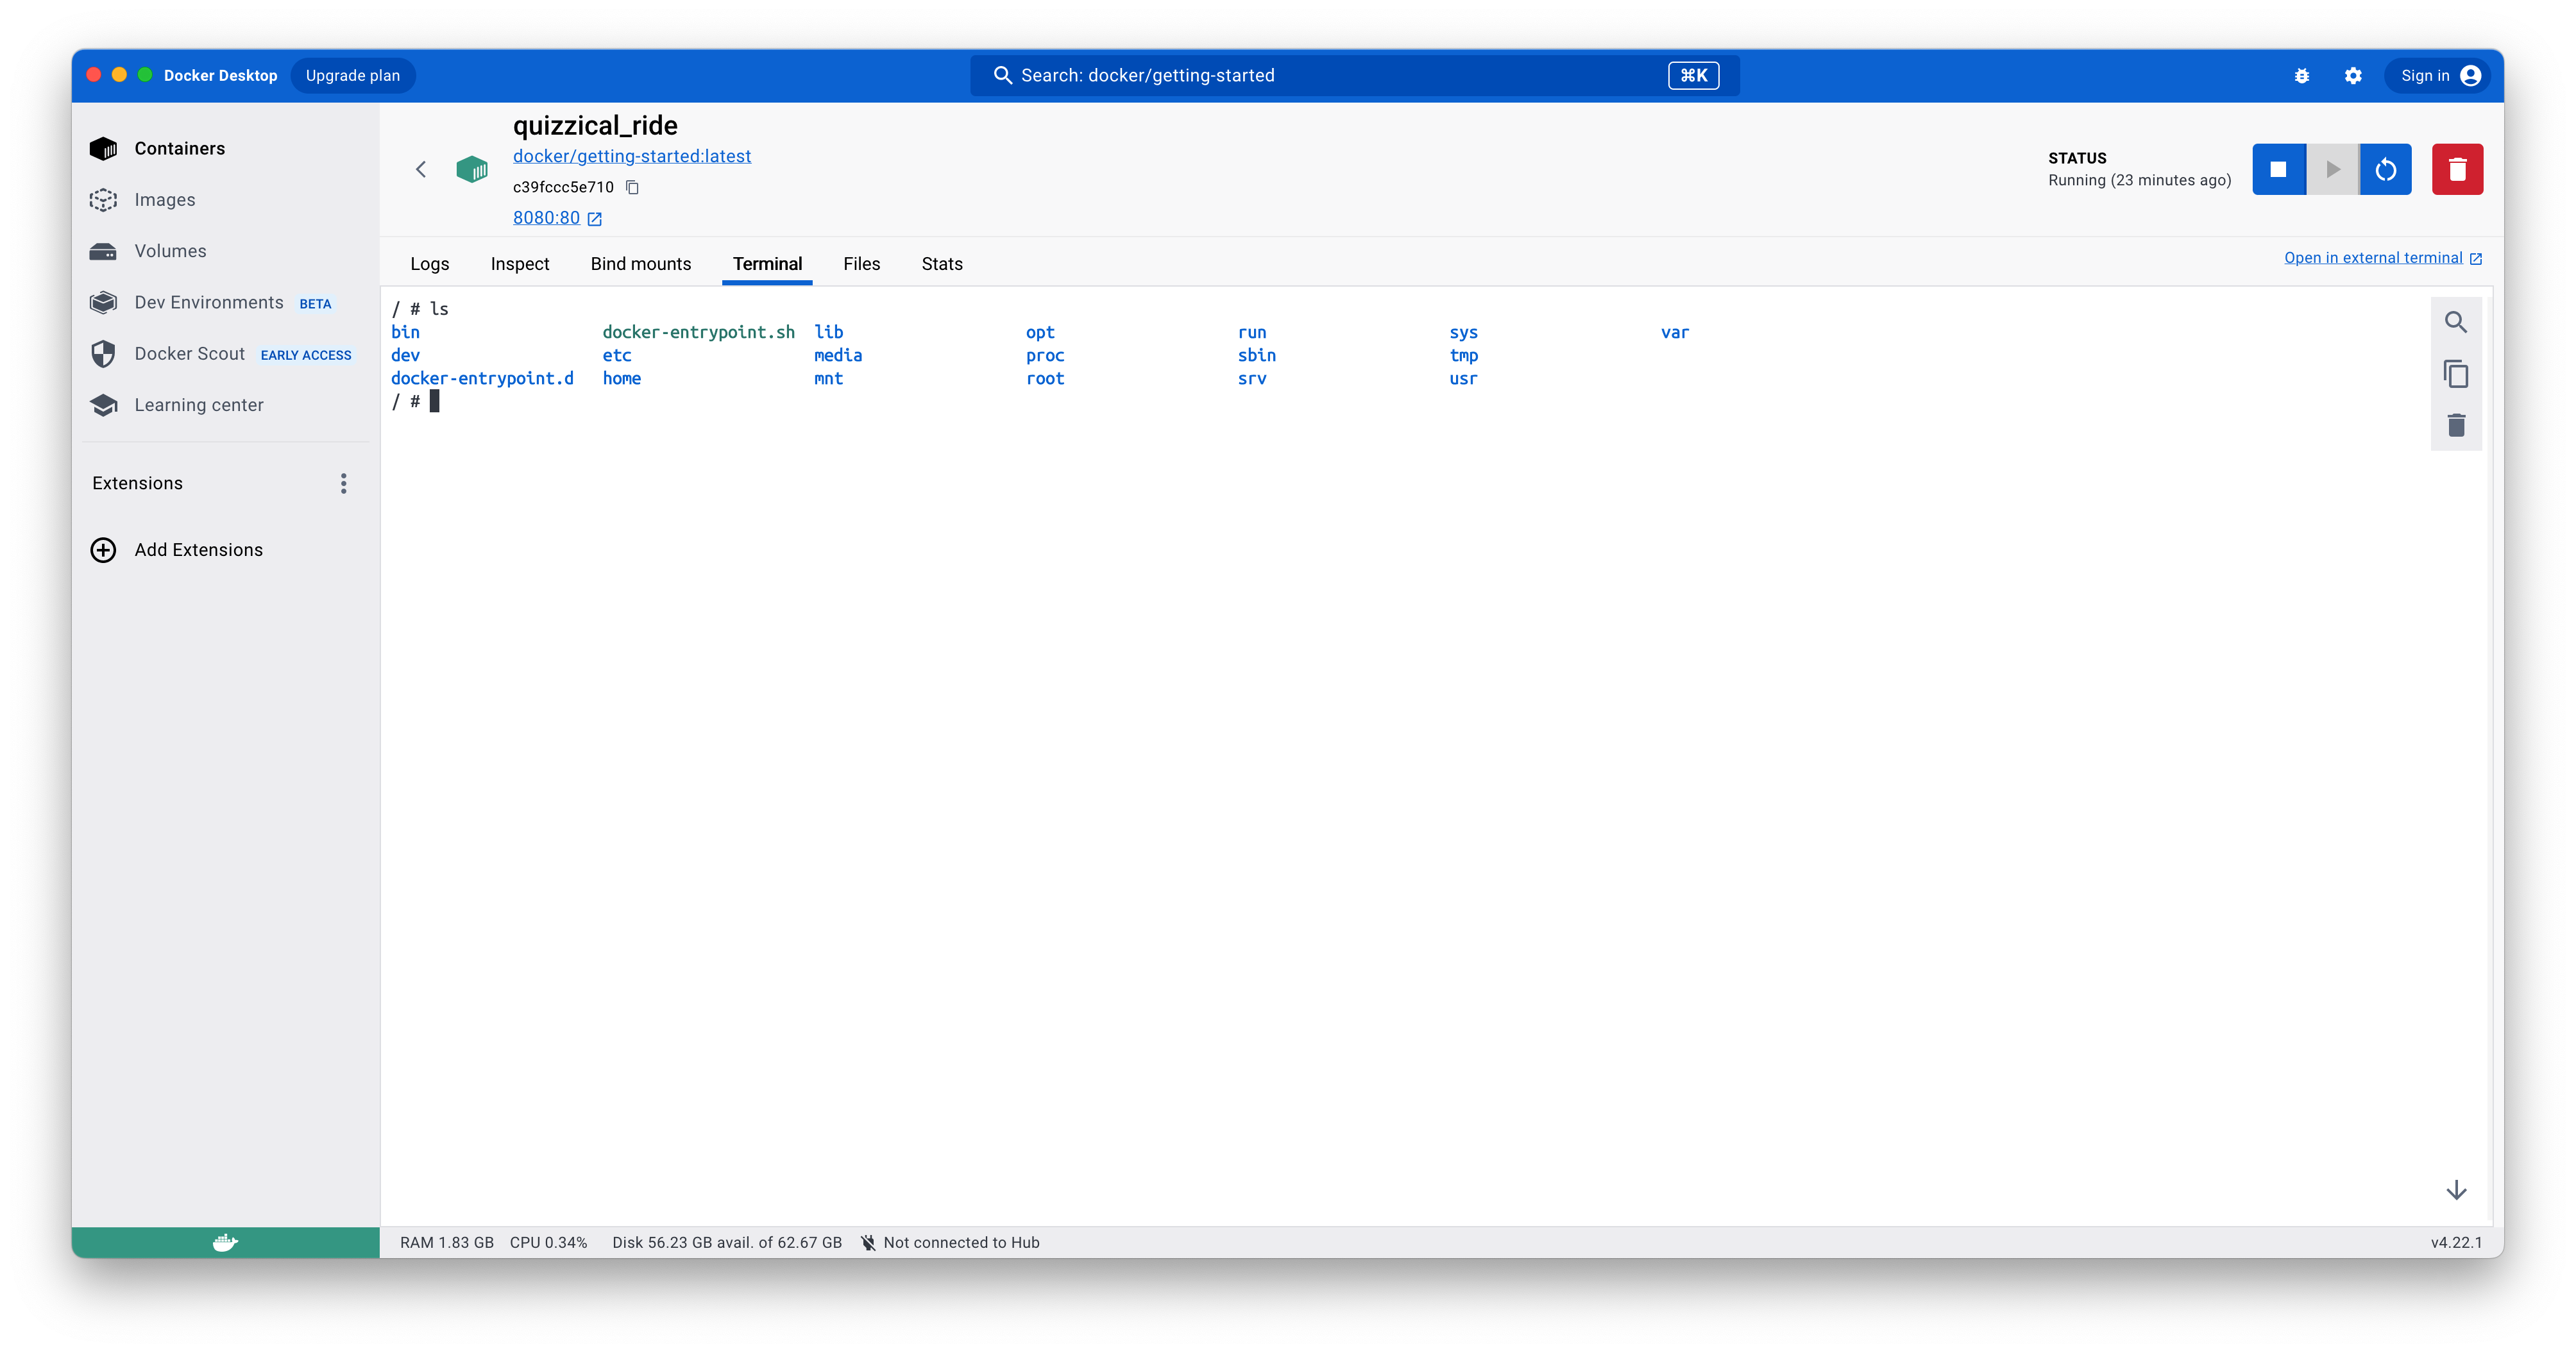Click the Not connected to Hub icon
Screen dimensions: 2576x1353
[x=868, y=1242]
